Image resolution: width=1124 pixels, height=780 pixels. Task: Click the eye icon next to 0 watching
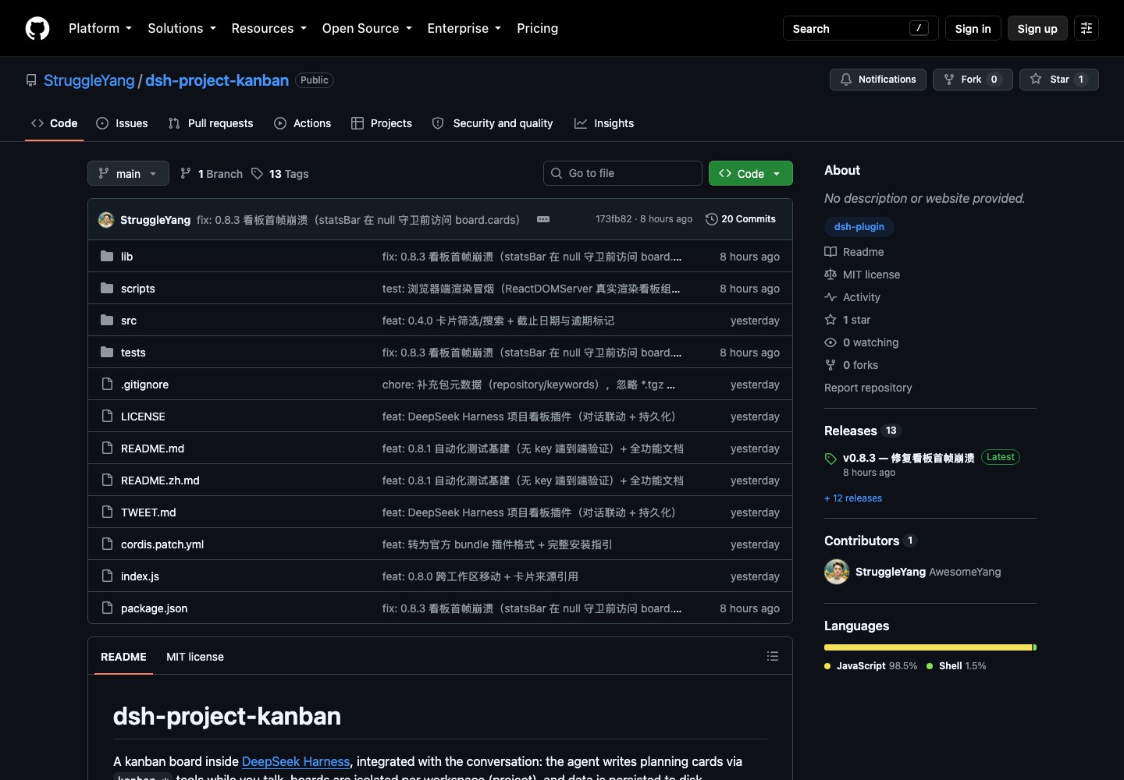pyautogui.click(x=831, y=342)
